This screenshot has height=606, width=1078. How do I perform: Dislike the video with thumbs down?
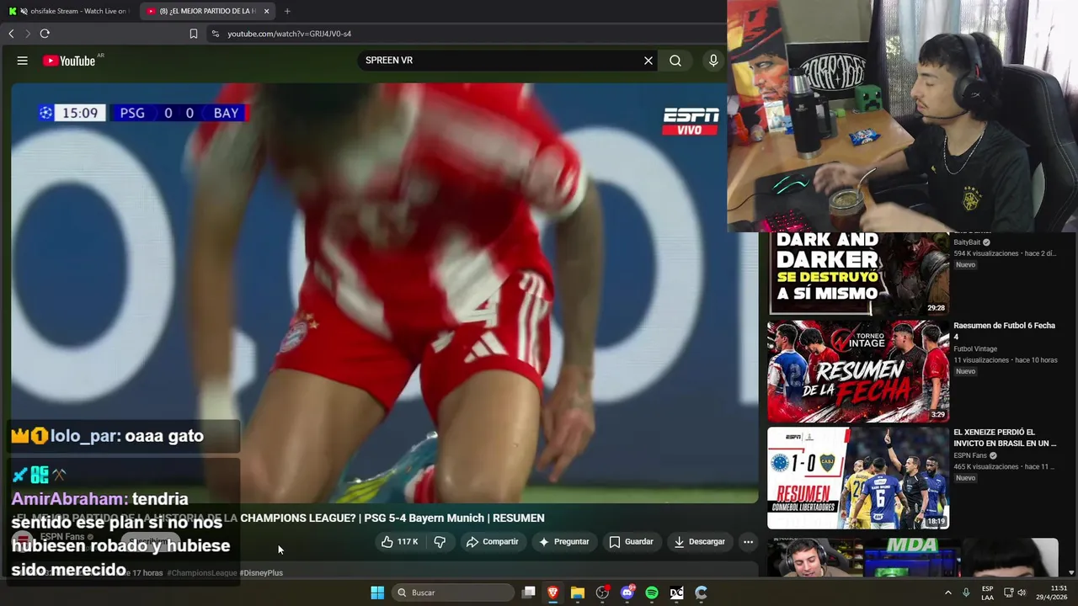pyautogui.click(x=440, y=542)
